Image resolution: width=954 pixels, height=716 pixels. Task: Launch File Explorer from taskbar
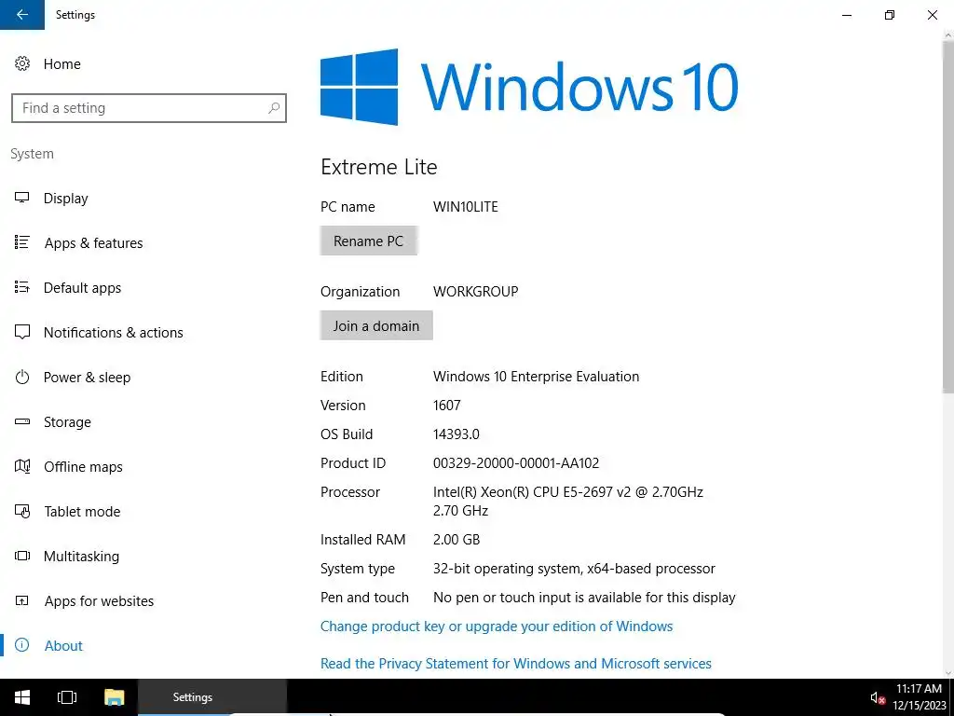tap(115, 697)
